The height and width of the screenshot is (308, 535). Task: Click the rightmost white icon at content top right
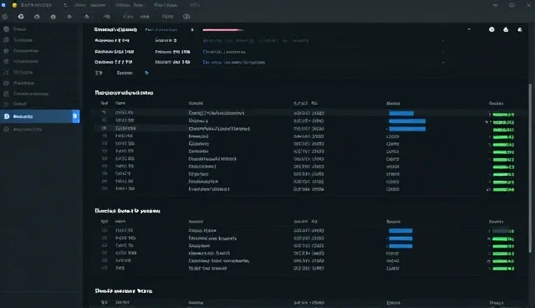[520, 29]
